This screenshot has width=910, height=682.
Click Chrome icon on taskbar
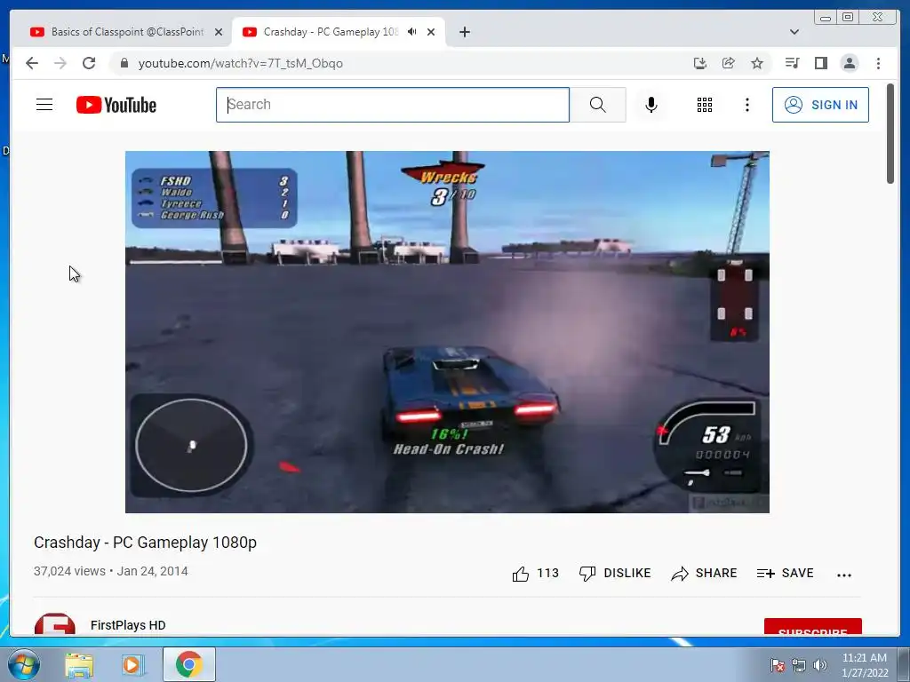click(x=188, y=664)
